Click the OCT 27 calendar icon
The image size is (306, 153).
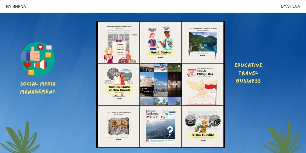tap(171, 114)
